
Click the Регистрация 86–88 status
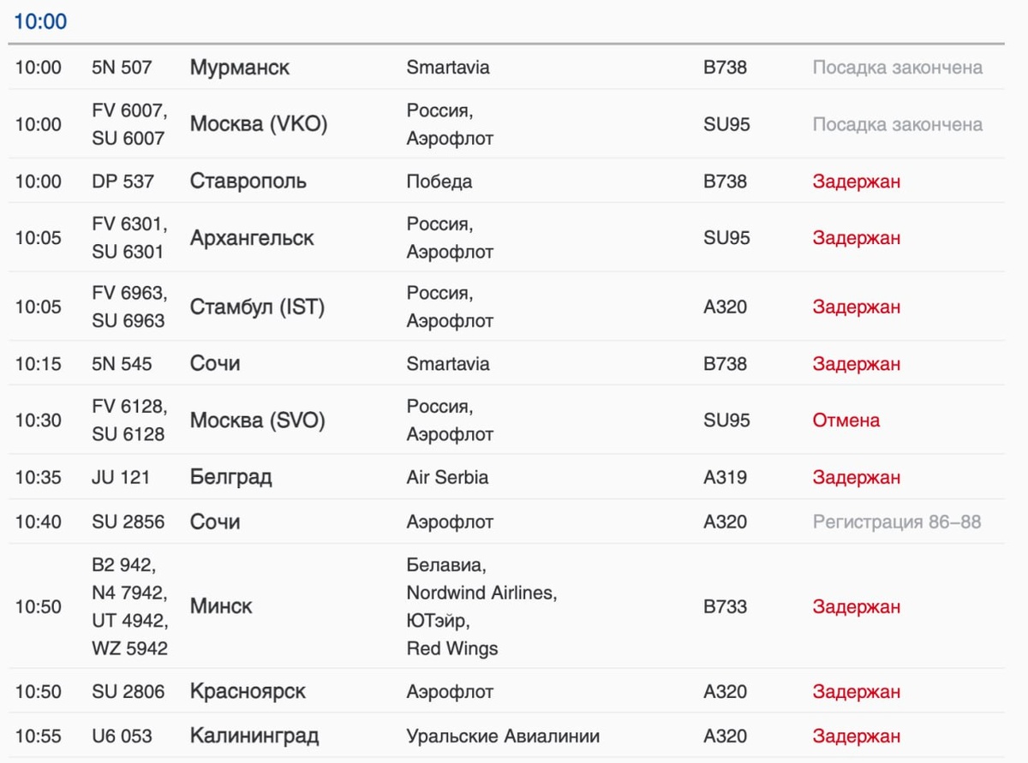(896, 522)
